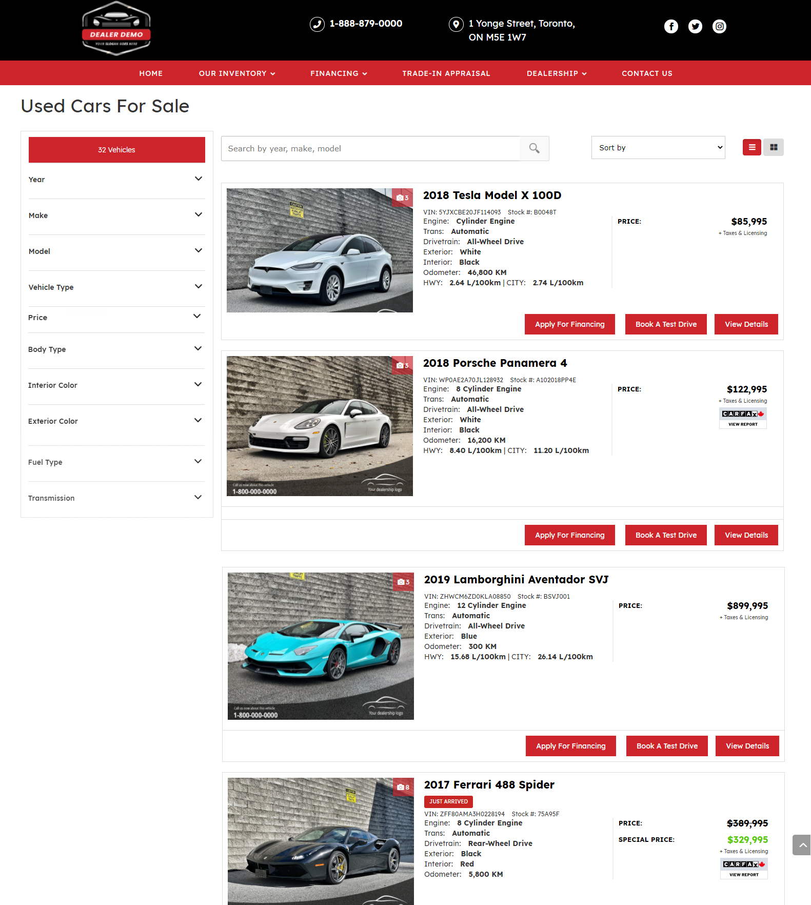Go to the Home menu item

click(151, 73)
